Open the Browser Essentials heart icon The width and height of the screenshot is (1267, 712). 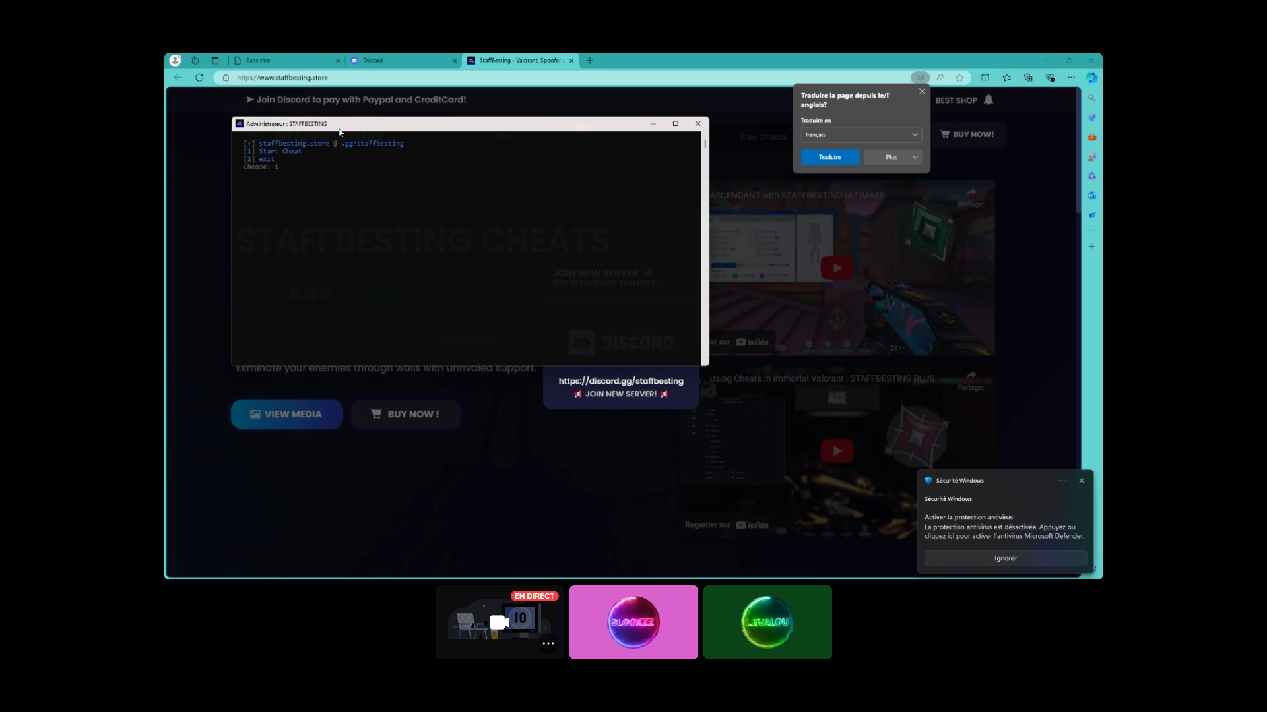[1050, 78]
